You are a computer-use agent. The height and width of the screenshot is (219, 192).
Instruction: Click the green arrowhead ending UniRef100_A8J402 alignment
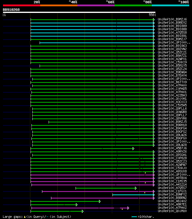[100, 201]
